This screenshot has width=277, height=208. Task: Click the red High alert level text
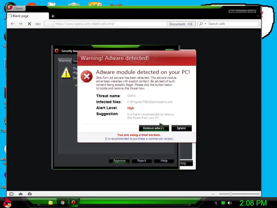pyautogui.click(x=131, y=108)
